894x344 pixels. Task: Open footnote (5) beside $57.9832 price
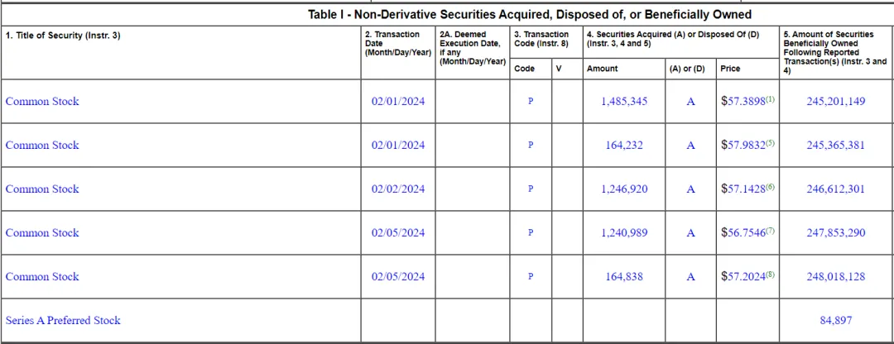(x=771, y=143)
